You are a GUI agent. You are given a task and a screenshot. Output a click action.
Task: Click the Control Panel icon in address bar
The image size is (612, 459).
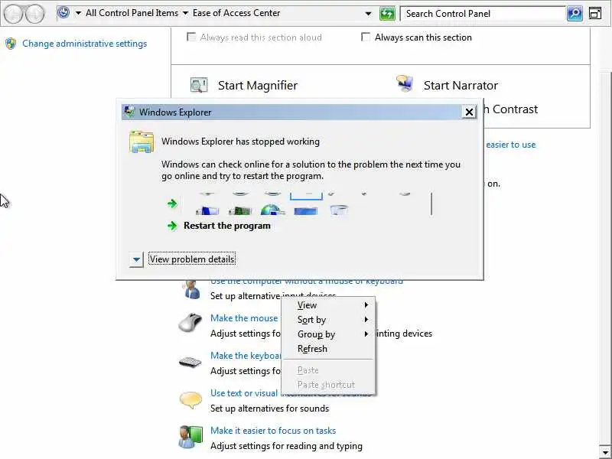[x=63, y=13]
